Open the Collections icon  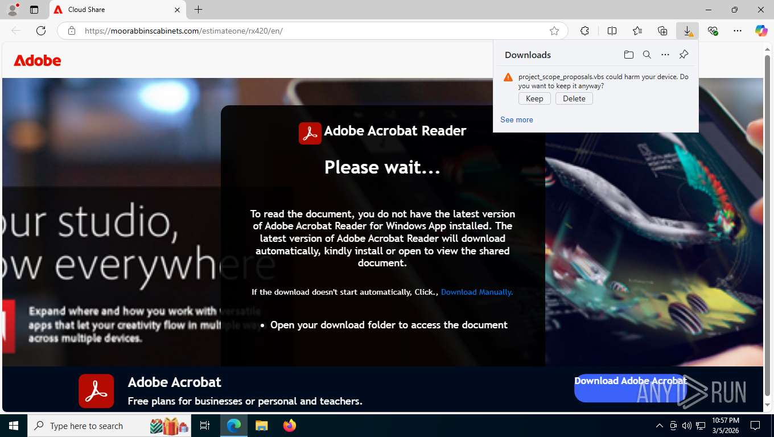pyautogui.click(x=662, y=31)
